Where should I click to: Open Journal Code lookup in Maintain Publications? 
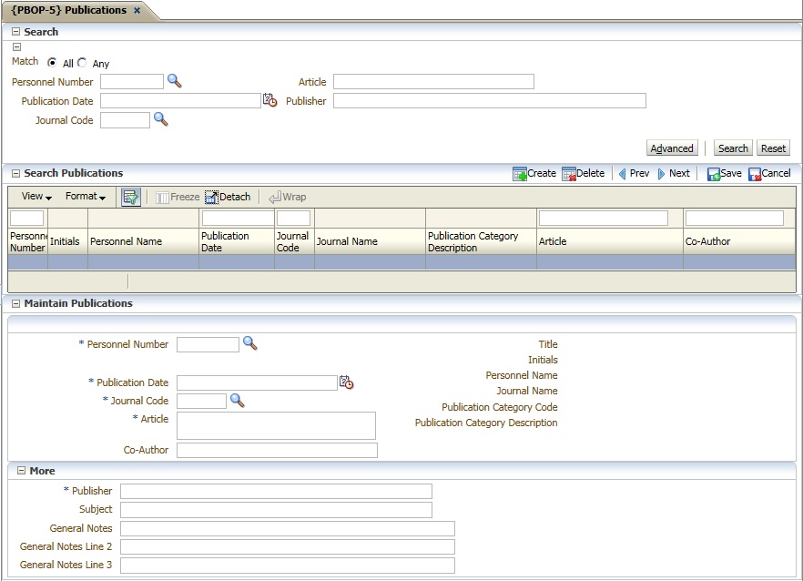coord(238,401)
